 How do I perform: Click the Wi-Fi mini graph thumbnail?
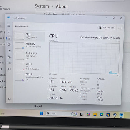coord(20,66)
